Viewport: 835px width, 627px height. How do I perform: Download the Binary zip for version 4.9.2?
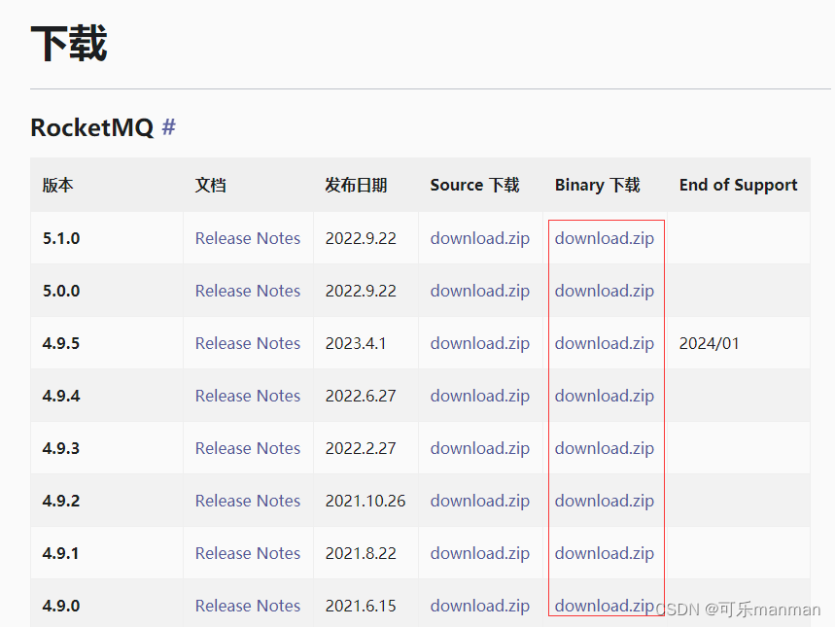[604, 501]
